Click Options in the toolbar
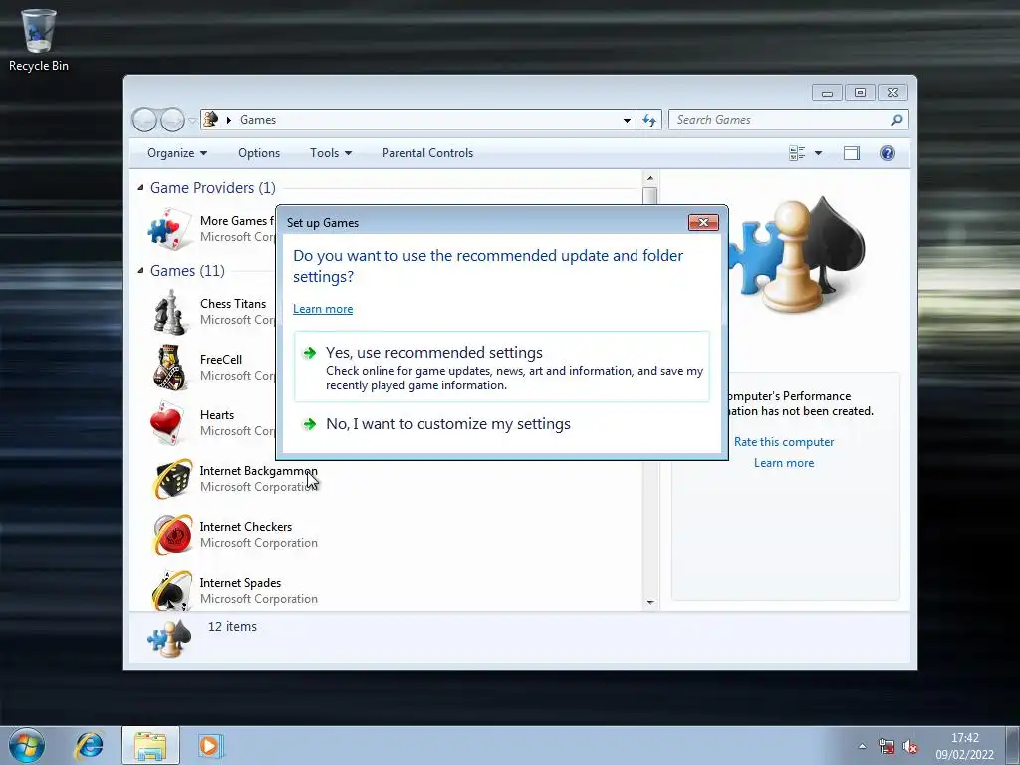Screen dimensions: 1020x765 pos(259,153)
